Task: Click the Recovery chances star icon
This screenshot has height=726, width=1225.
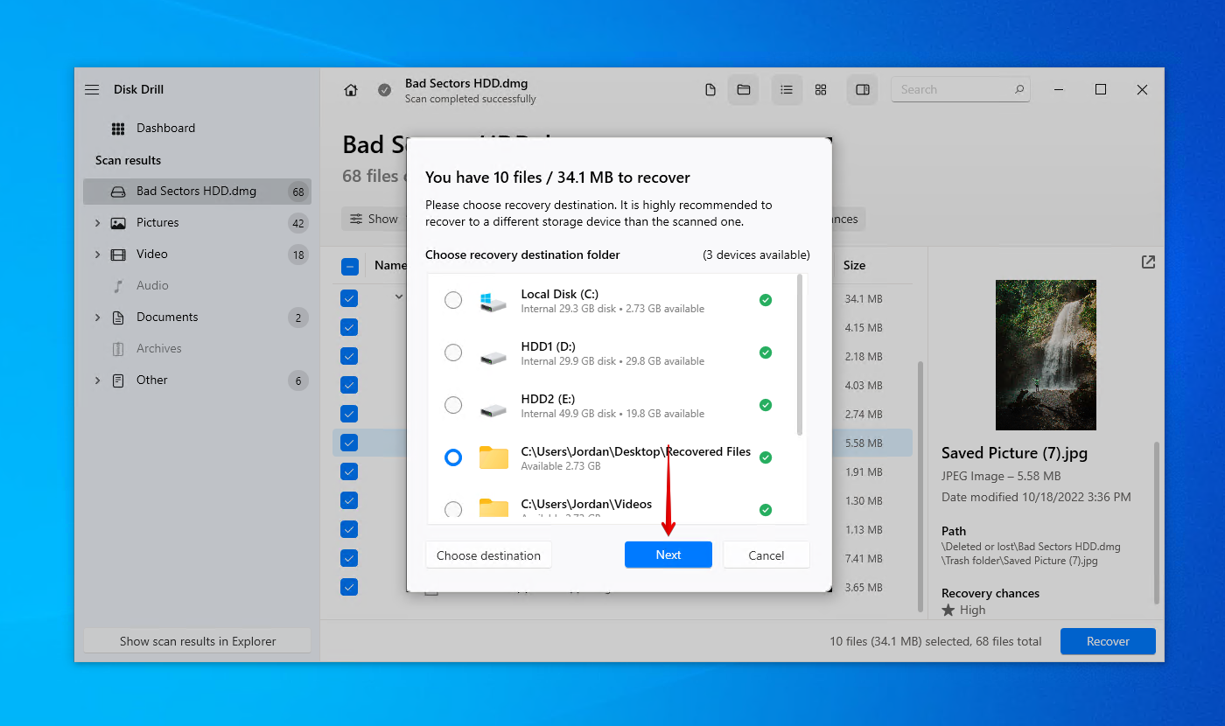Action: (x=948, y=610)
